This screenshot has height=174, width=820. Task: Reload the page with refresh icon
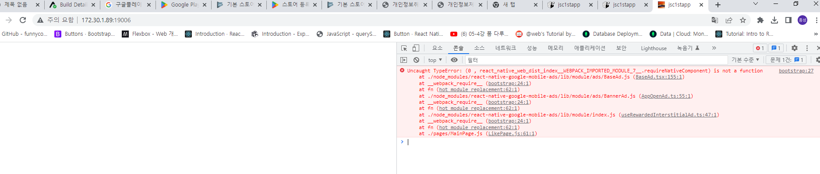tap(23, 20)
